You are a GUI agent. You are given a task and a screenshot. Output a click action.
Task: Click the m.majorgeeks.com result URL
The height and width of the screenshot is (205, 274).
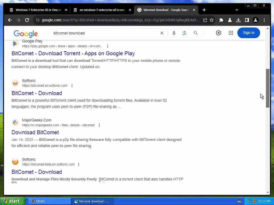point(58,125)
